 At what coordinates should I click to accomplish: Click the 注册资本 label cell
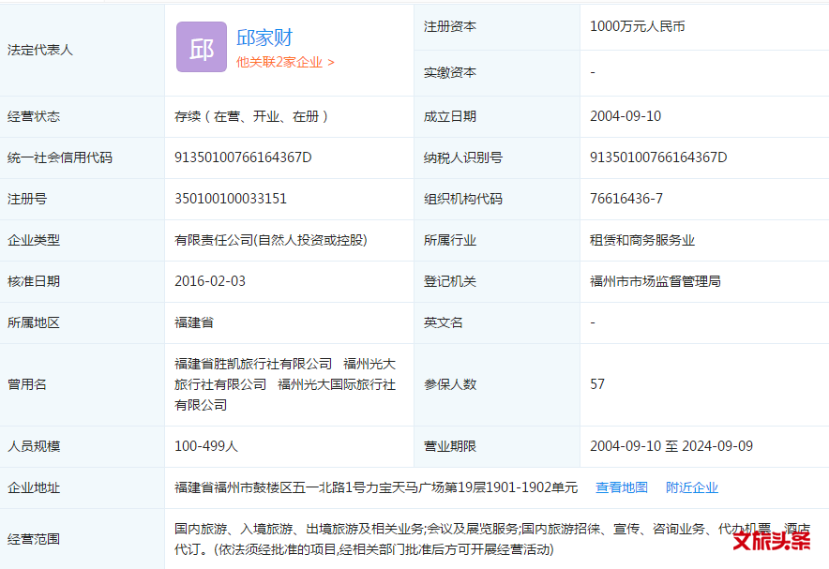[x=497, y=27]
